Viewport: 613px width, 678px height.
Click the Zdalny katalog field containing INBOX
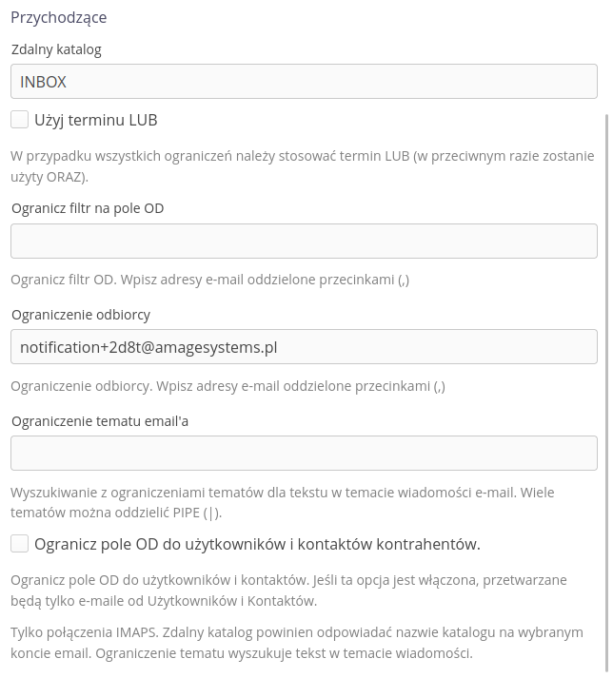coord(304,82)
